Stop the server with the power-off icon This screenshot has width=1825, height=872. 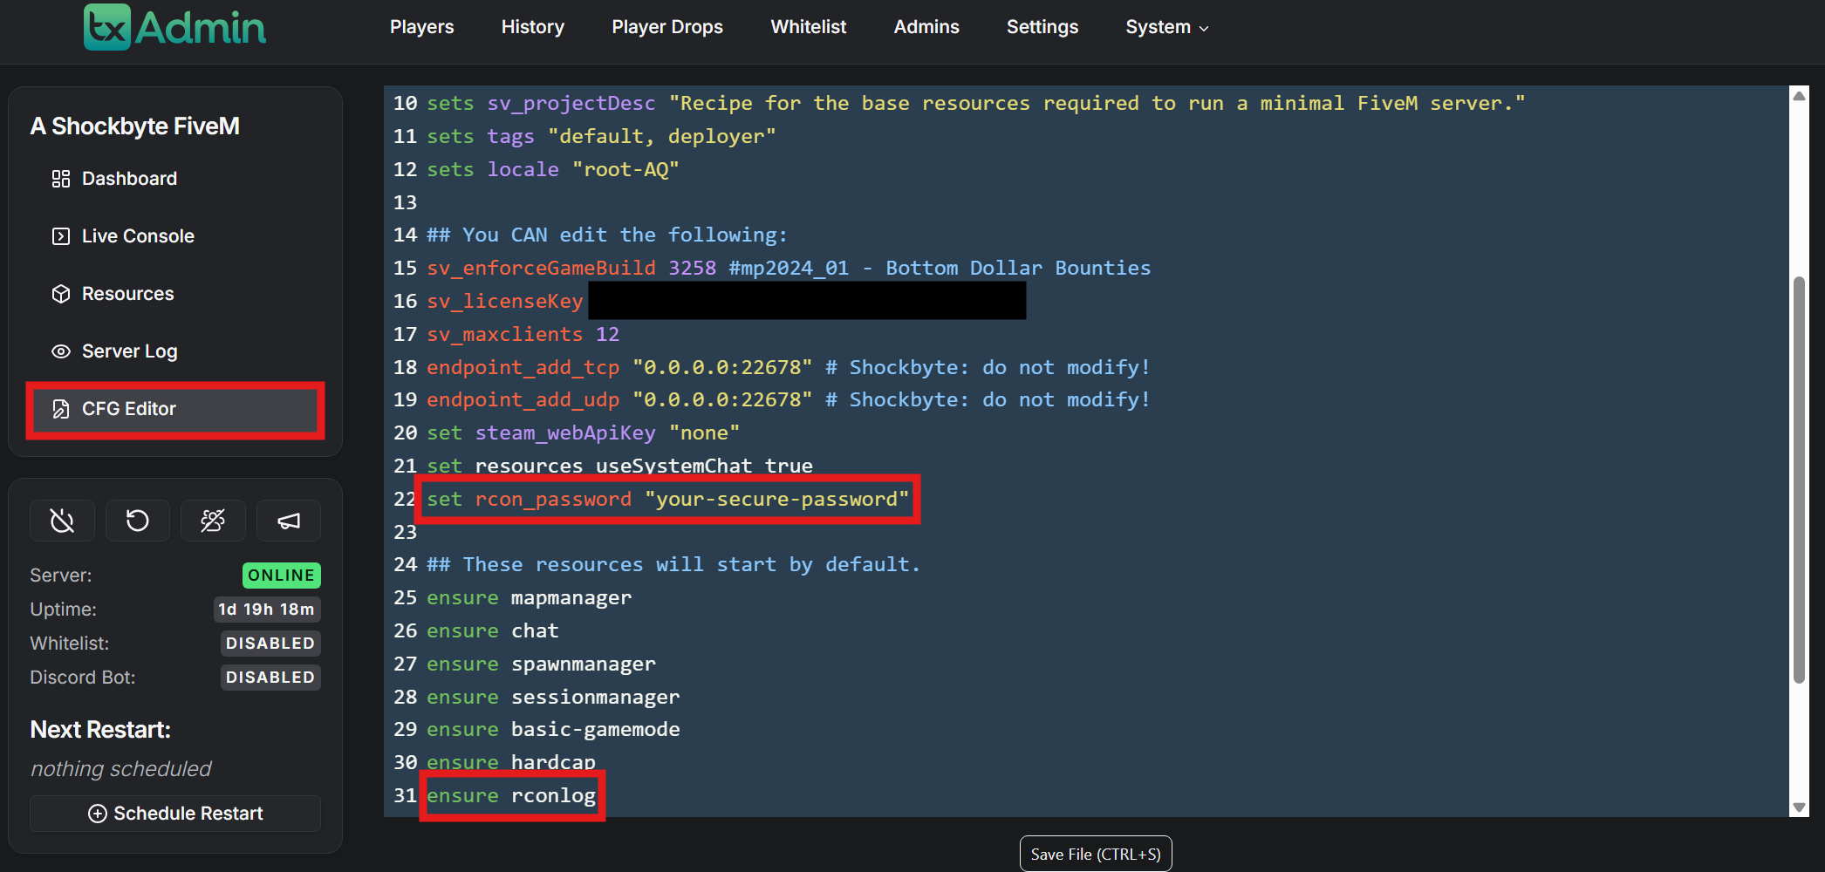tap(62, 521)
